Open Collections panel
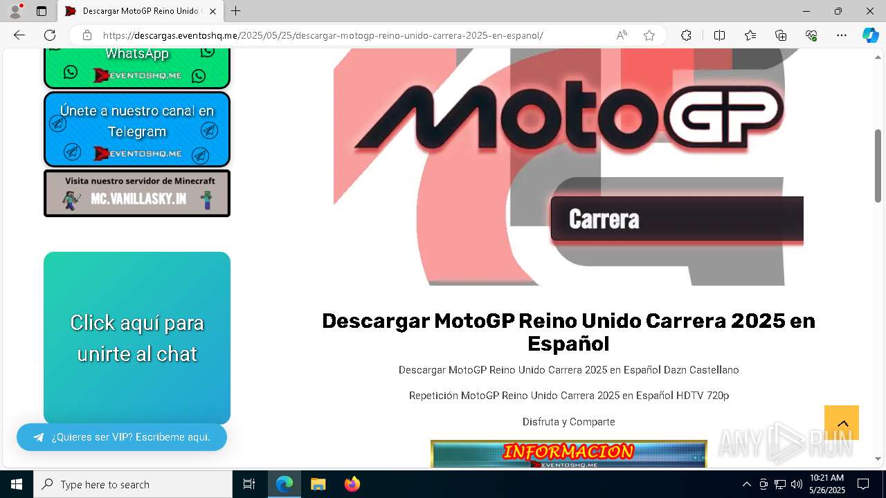The height and width of the screenshot is (498, 886). coord(781,35)
